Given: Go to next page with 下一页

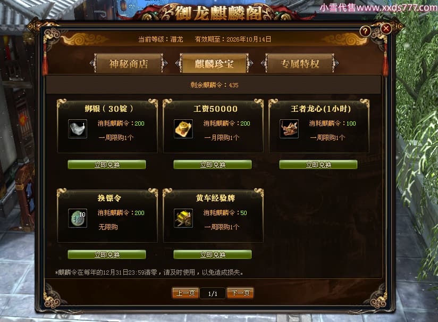Looking at the screenshot, I should click(x=240, y=293).
